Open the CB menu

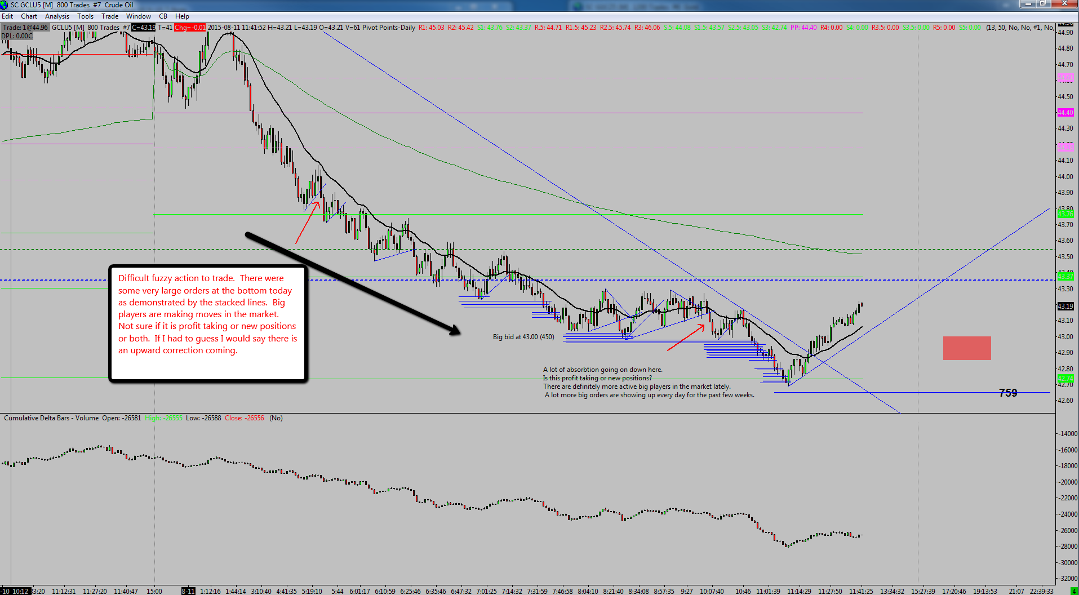click(x=163, y=16)
